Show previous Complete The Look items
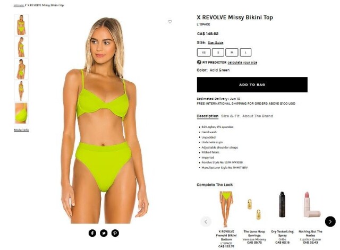 [x=206, y=222]
